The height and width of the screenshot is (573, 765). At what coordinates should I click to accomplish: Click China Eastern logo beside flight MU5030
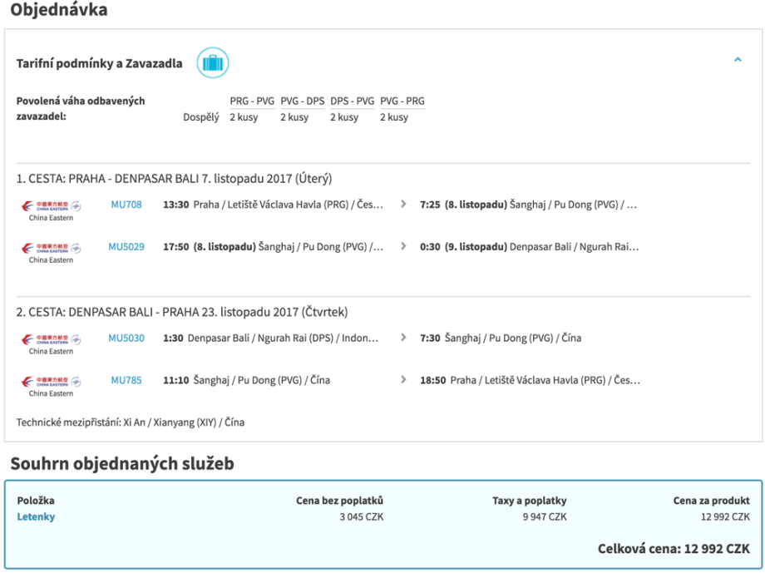click(51, 343)
